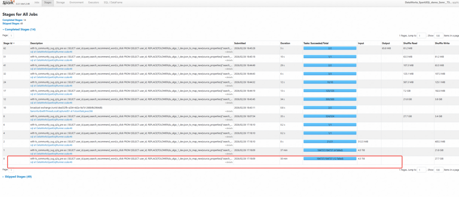459x197 pixels.
Task: Expand +details for stage 24
Action: (229, 86)
